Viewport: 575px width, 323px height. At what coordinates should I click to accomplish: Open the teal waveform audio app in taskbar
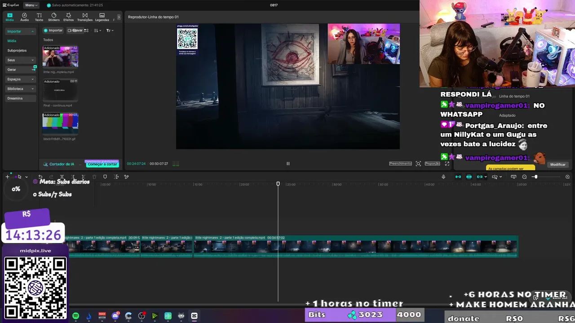pyautogui.click(x=168, y=316)
